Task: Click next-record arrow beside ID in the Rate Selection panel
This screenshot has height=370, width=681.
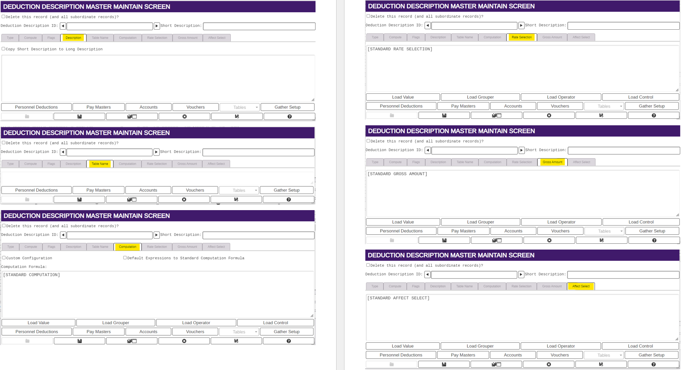Action: (x=521, y=25)
